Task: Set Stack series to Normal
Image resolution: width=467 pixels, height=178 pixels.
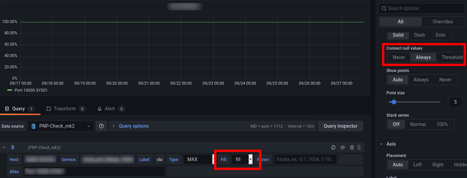Action: [418, 124]
